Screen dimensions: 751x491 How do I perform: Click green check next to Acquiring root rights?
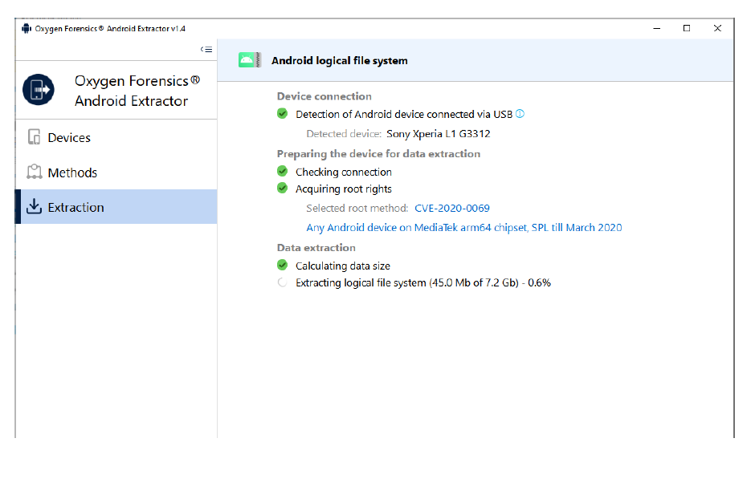[x=282, y=188]
